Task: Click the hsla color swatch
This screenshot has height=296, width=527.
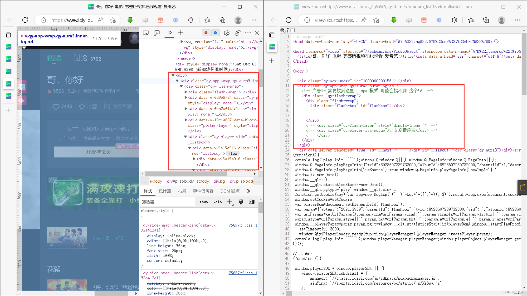Action: (x=165, y=241)
